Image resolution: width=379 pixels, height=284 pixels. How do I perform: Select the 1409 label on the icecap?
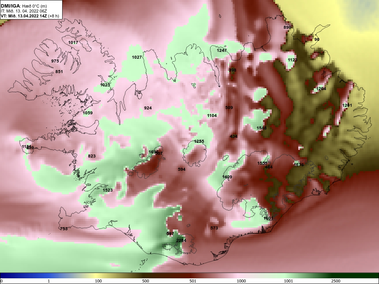227,177
